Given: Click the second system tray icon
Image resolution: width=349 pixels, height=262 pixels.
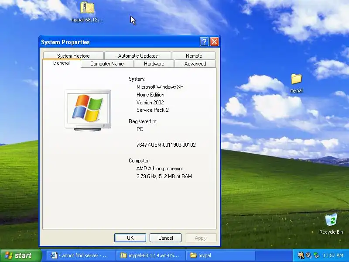Looking at the screenshot, I should pos(308,255).
